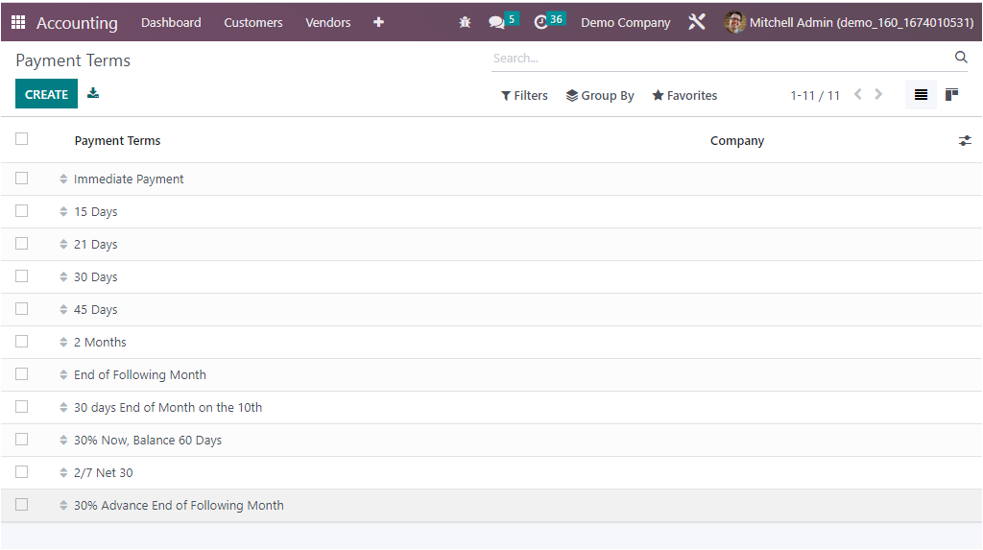Open the Filters dropdown
983x550 pixels.
[524, 95]
